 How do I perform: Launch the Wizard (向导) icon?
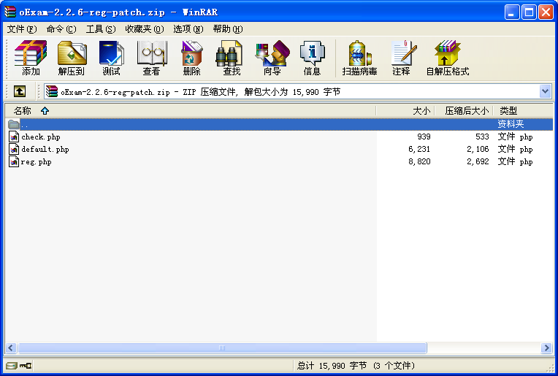point(272,58)
